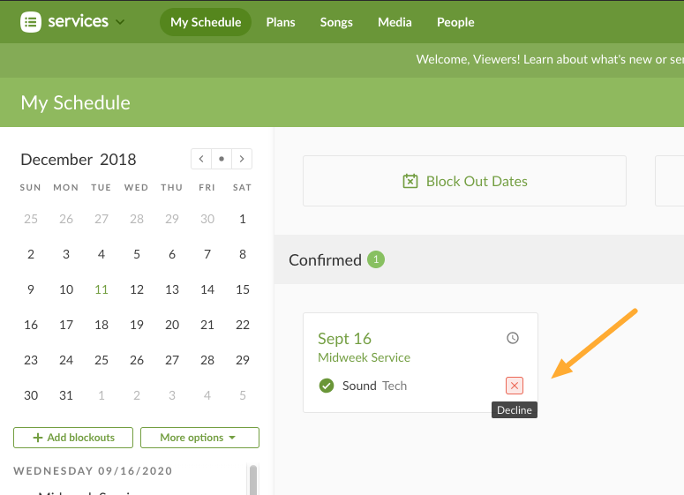Image resolution: width=684 pixels, height=495 pixels.
Task: Switch to the Media section
Action: 395,22
